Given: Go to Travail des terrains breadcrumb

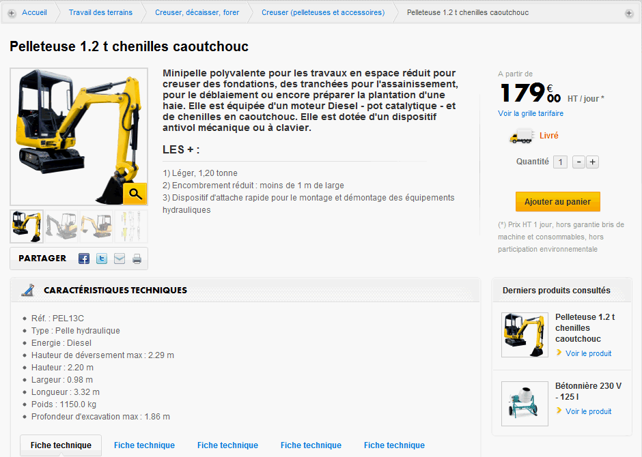Looking at the screenshot, I should pos(100,13).
